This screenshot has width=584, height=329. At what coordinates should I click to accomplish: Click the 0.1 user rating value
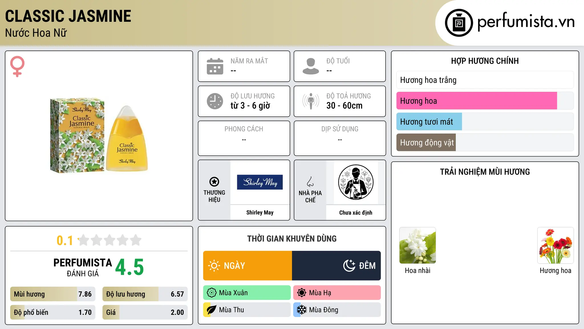65,240
